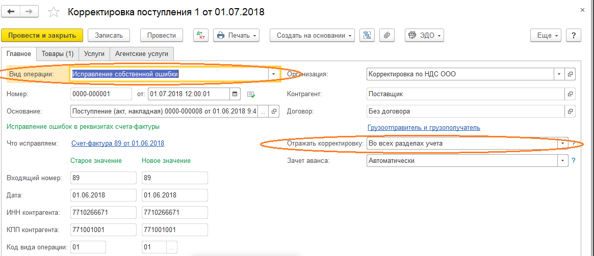Screen dimensions: 594x256
Task: Show help for Зачет аванса question mark
Action: pos(574,161)
